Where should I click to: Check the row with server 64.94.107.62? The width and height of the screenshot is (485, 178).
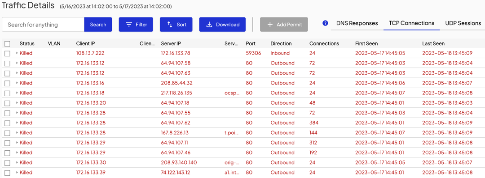click(x=8, y=123)
